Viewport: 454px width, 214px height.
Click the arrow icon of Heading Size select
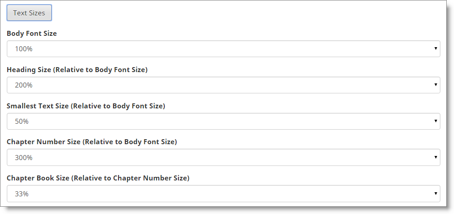click(435, 84)
